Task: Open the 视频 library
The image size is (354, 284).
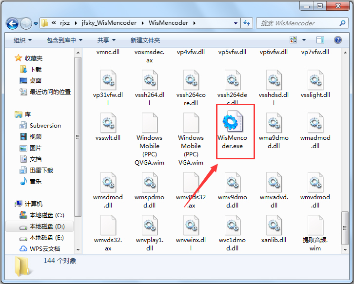Action: [31, 136]
